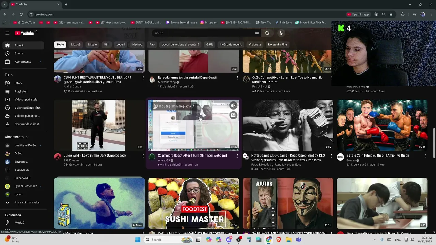The image size is (436, 245).
Task: Open channel Justitiarul De Be... in subscriptions
Action: (x=23, y=145)
